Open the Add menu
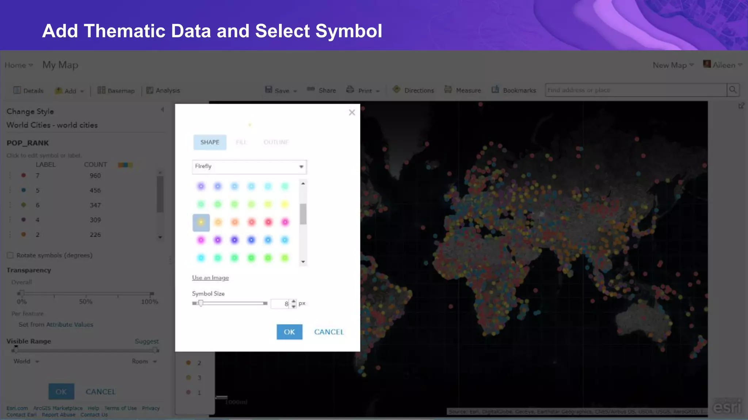Image resolution: width=748 pixels, height=420 pixels. (x=69, y=91)
